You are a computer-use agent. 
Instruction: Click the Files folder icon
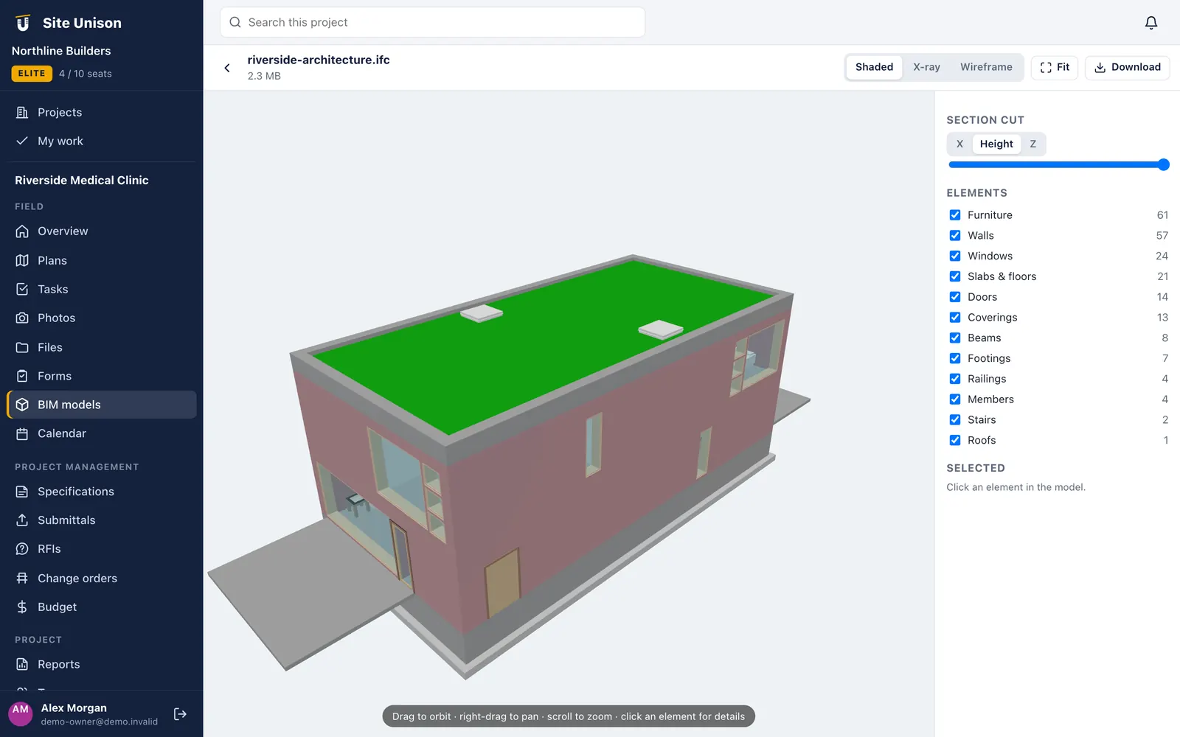[x=22, y=347]
